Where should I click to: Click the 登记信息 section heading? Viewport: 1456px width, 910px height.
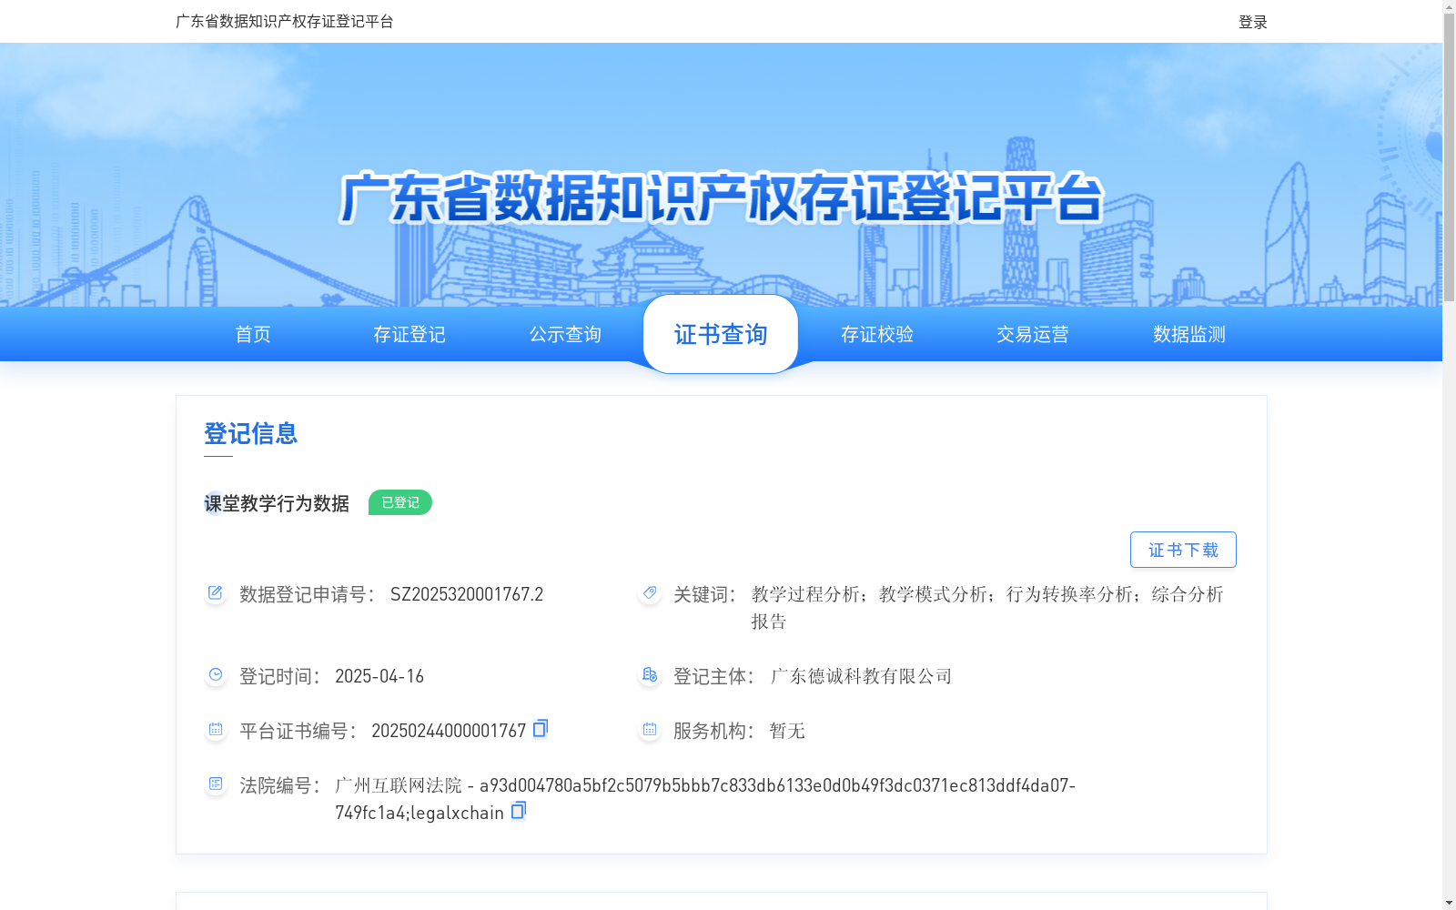pyautogui.click(x=251, y=433)
